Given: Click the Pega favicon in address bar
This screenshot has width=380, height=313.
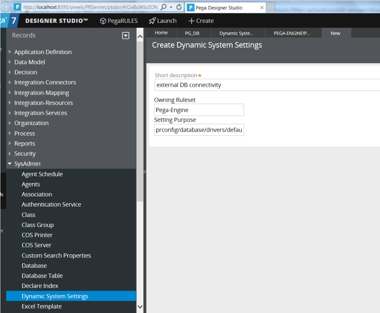Looking at the screenshot, I should 17,7.
